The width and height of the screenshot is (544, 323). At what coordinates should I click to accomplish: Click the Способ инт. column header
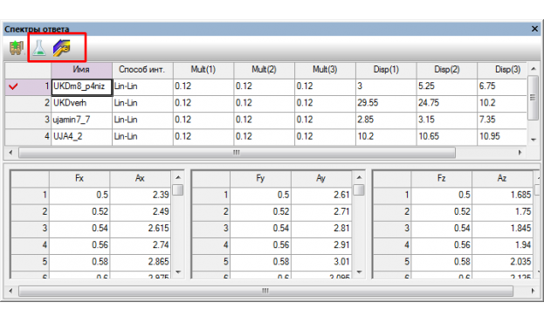[x=142, y=70]
